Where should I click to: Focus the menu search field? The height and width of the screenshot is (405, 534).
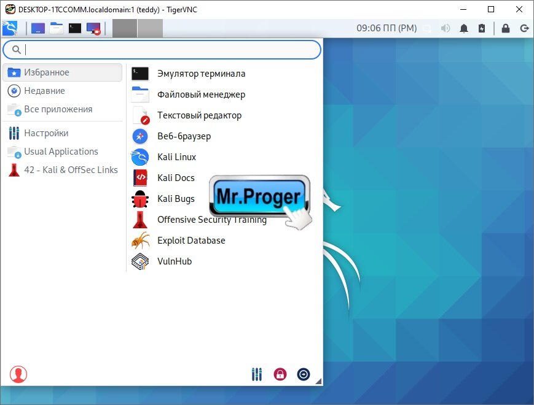(162, 50)
